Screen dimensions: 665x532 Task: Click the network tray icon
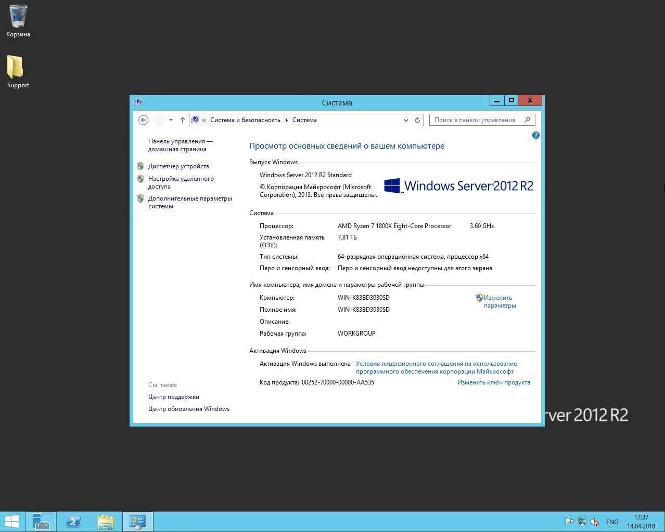pyautogui.click(x=582, y=522)
